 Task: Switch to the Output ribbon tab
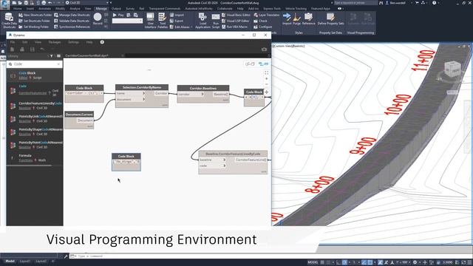click(116, 9)
